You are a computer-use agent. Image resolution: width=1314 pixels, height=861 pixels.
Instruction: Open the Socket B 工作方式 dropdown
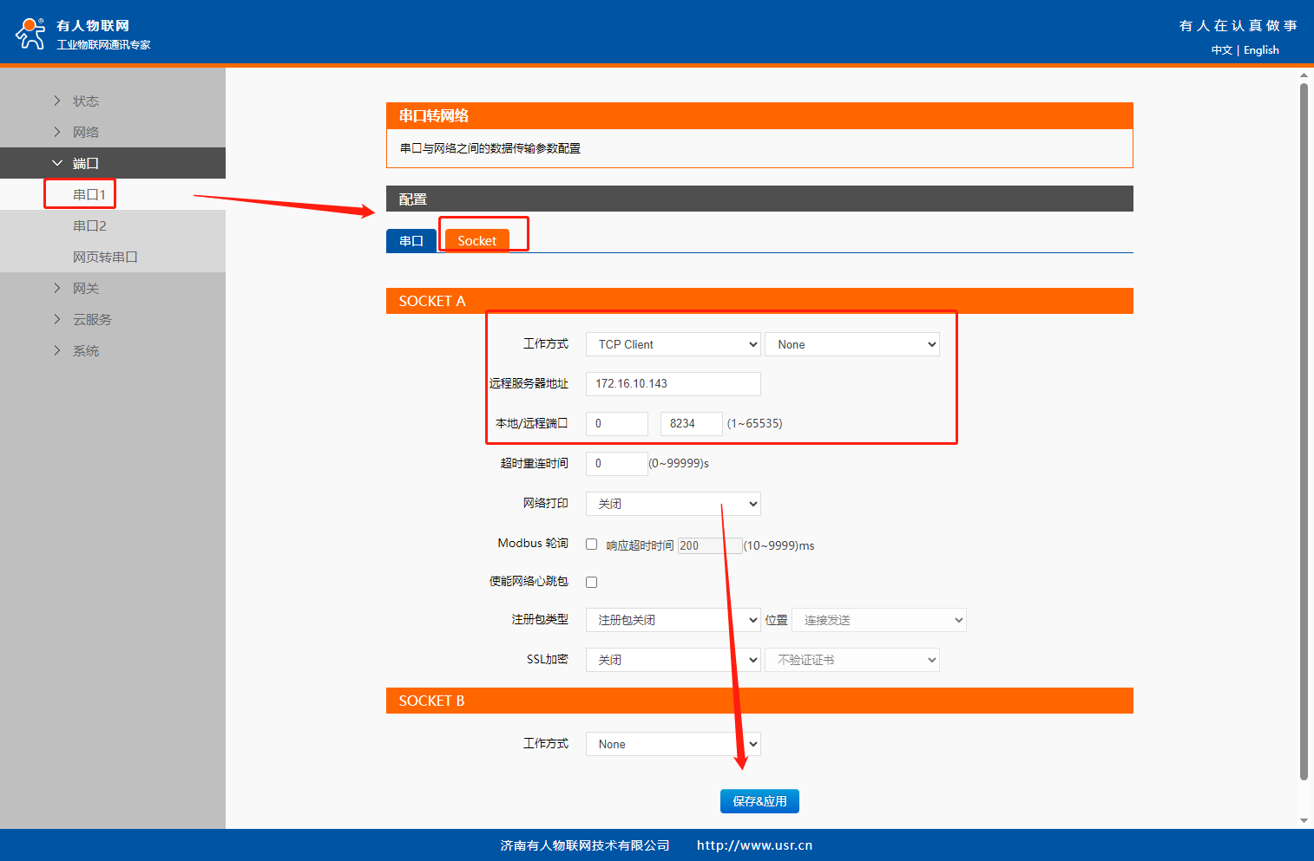point(673,744)
